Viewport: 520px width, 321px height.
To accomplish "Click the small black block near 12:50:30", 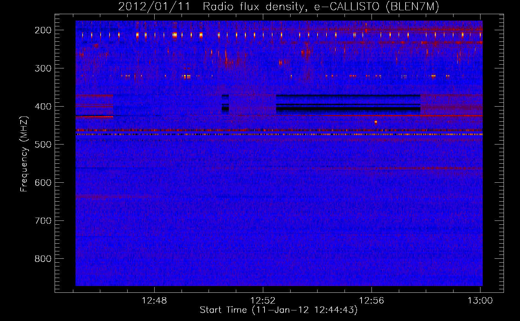I will pyautogui.click(x=225, y=109).
